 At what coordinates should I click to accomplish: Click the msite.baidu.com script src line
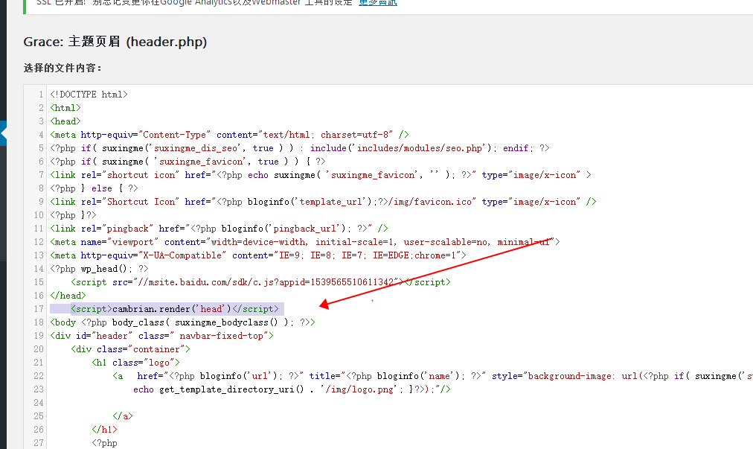pyautogui.click(x=260, y=282)
